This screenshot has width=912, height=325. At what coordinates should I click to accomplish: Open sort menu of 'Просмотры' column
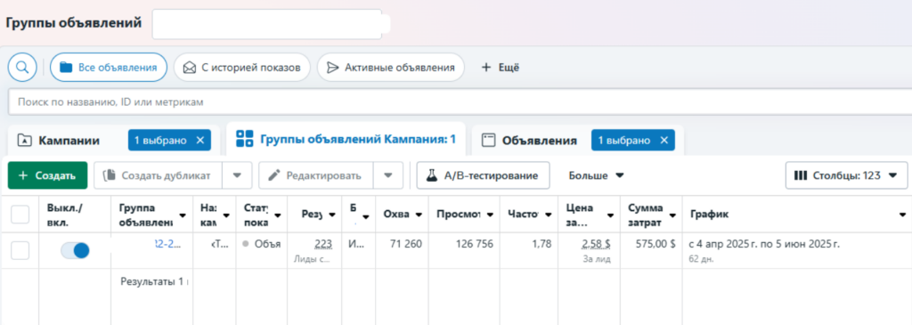pos(491,215)
